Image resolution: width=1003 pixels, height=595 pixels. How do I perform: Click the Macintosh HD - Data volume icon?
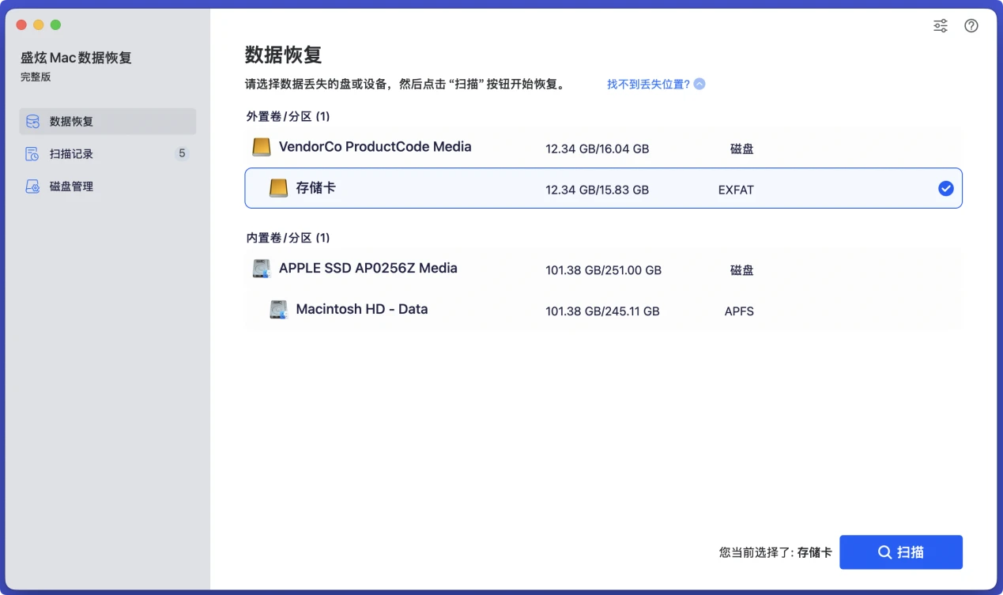(x=278, y=309)
